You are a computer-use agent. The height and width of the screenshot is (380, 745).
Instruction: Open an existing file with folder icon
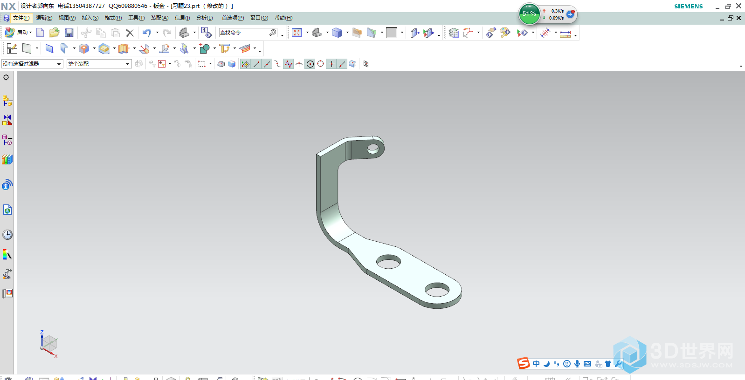coord(54,33)
